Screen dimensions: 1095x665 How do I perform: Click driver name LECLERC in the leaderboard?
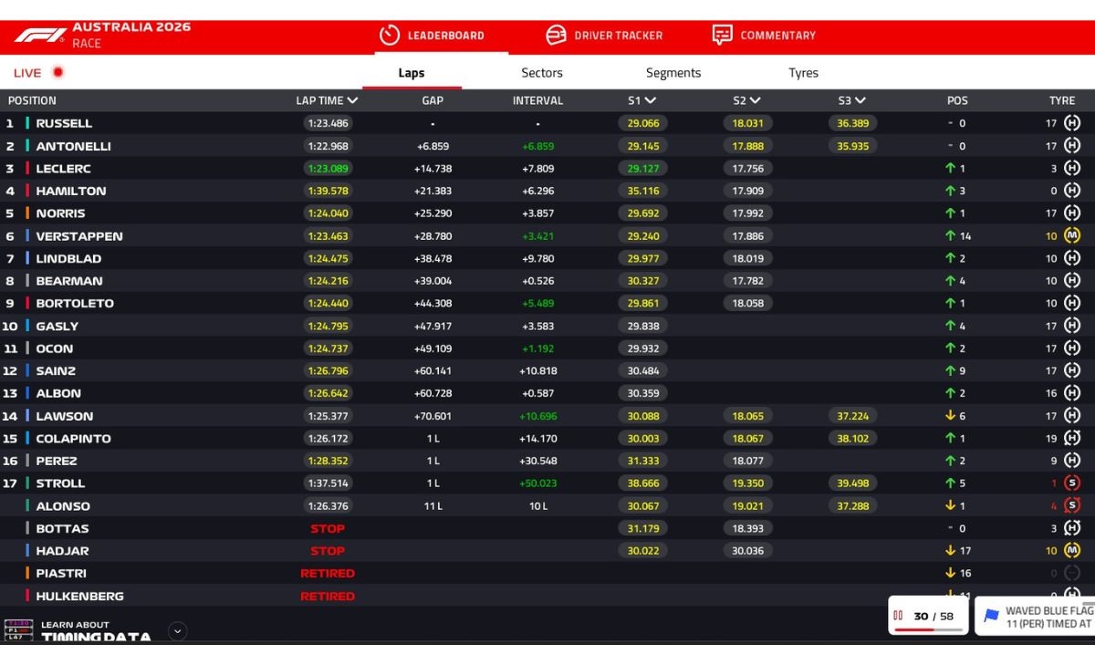click(x=63, y=169)
